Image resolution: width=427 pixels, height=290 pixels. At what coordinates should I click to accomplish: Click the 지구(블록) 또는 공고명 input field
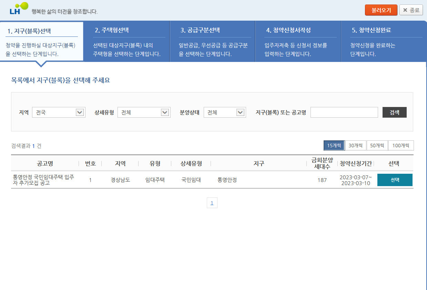(344, 112)
